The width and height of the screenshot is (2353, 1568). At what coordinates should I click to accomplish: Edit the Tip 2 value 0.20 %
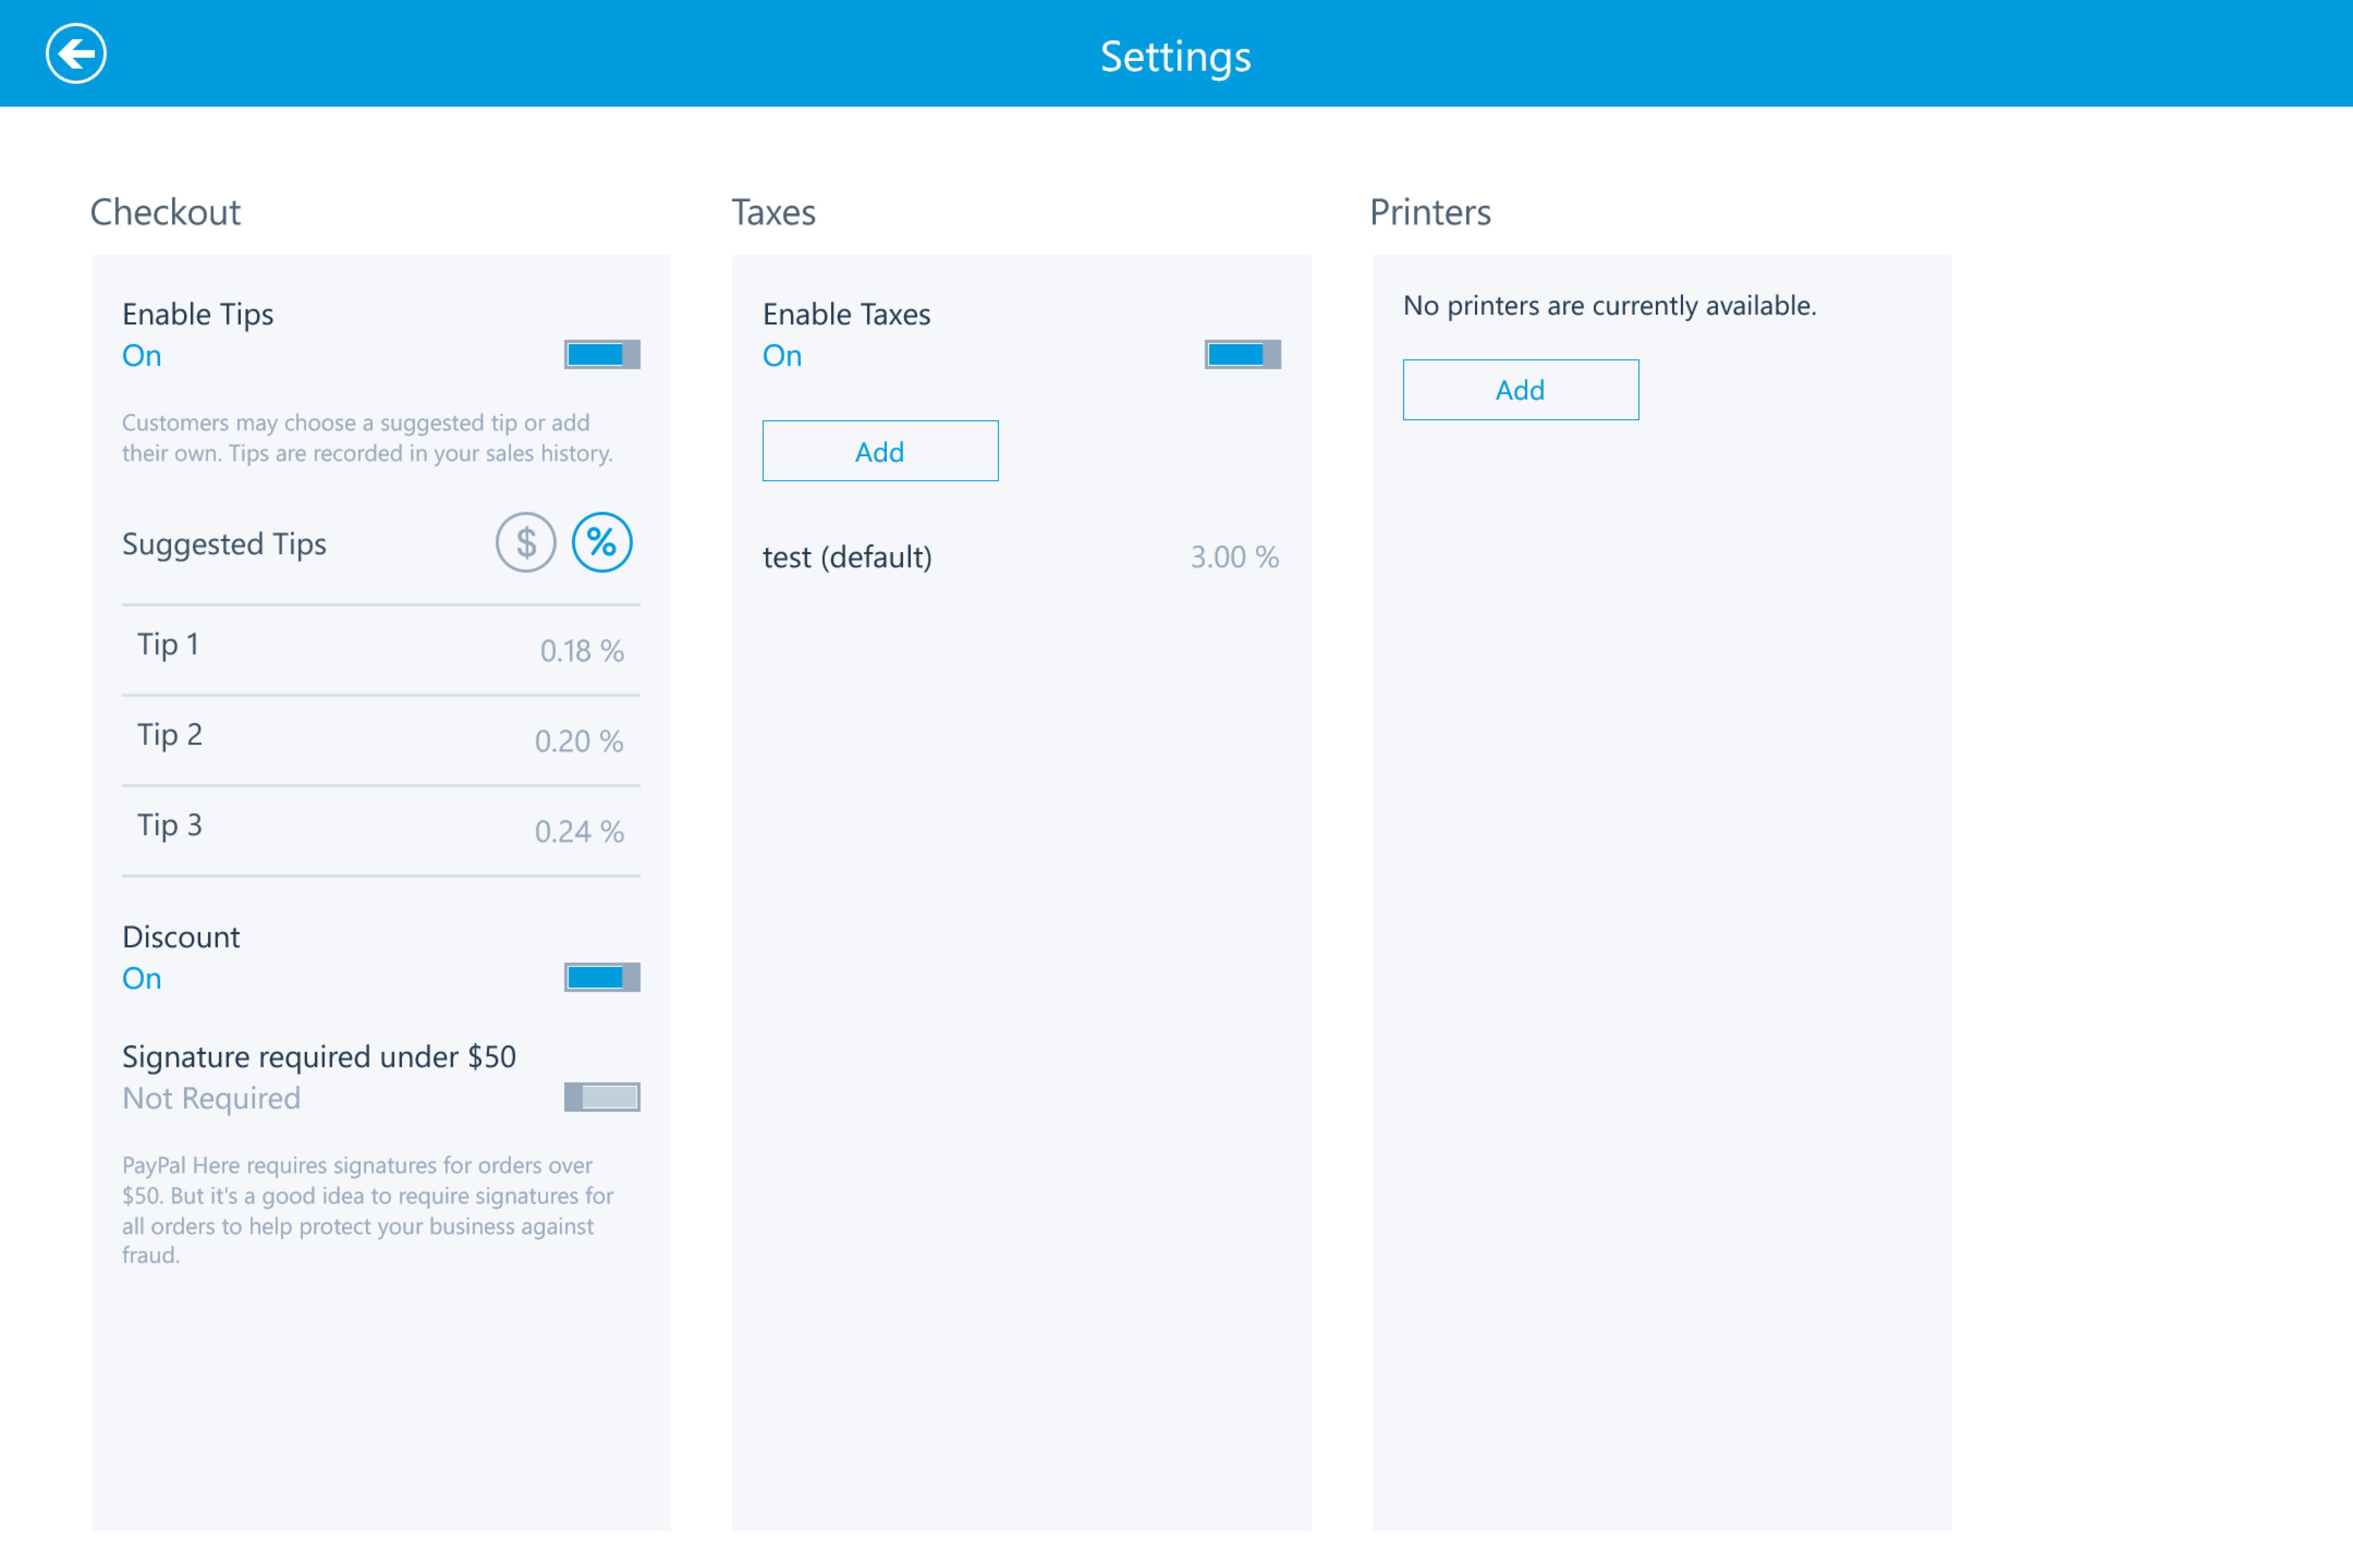[579, 741]
